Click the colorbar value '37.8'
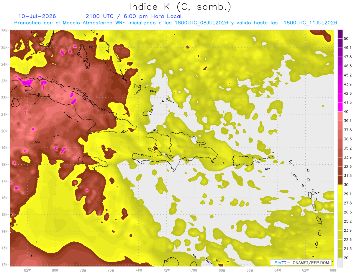 point(348,130)
